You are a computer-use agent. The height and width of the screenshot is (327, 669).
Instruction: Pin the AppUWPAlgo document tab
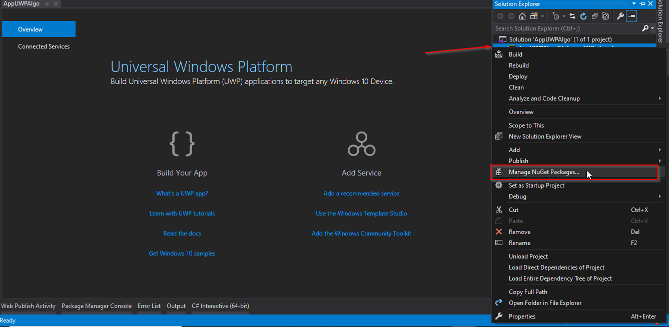click(47, 4)
